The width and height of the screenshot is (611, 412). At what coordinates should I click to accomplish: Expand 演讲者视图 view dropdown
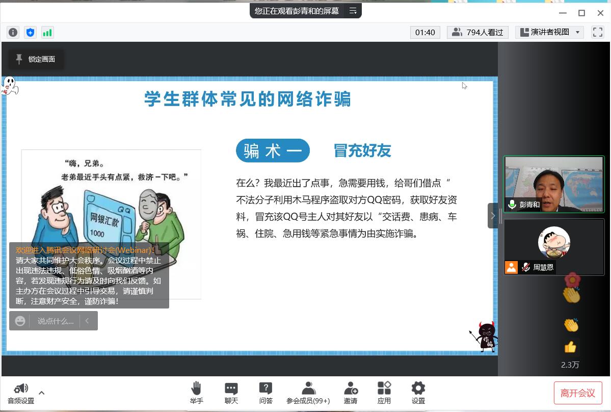pyautogui.click(x=549, y=32)
